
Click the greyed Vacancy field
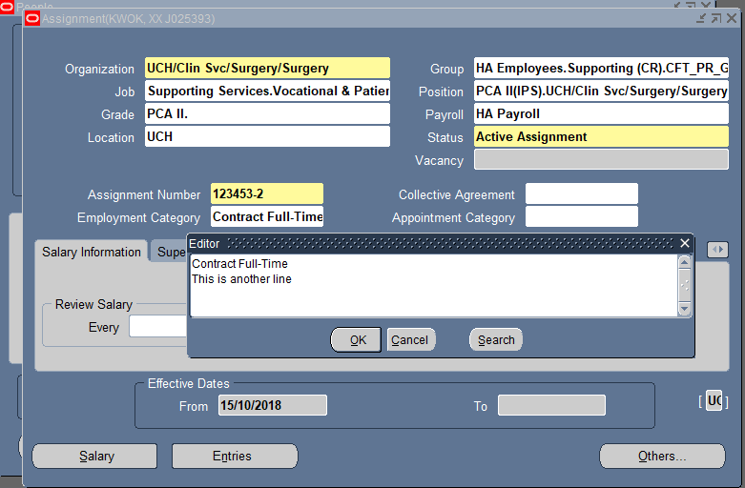click(601, 159)
